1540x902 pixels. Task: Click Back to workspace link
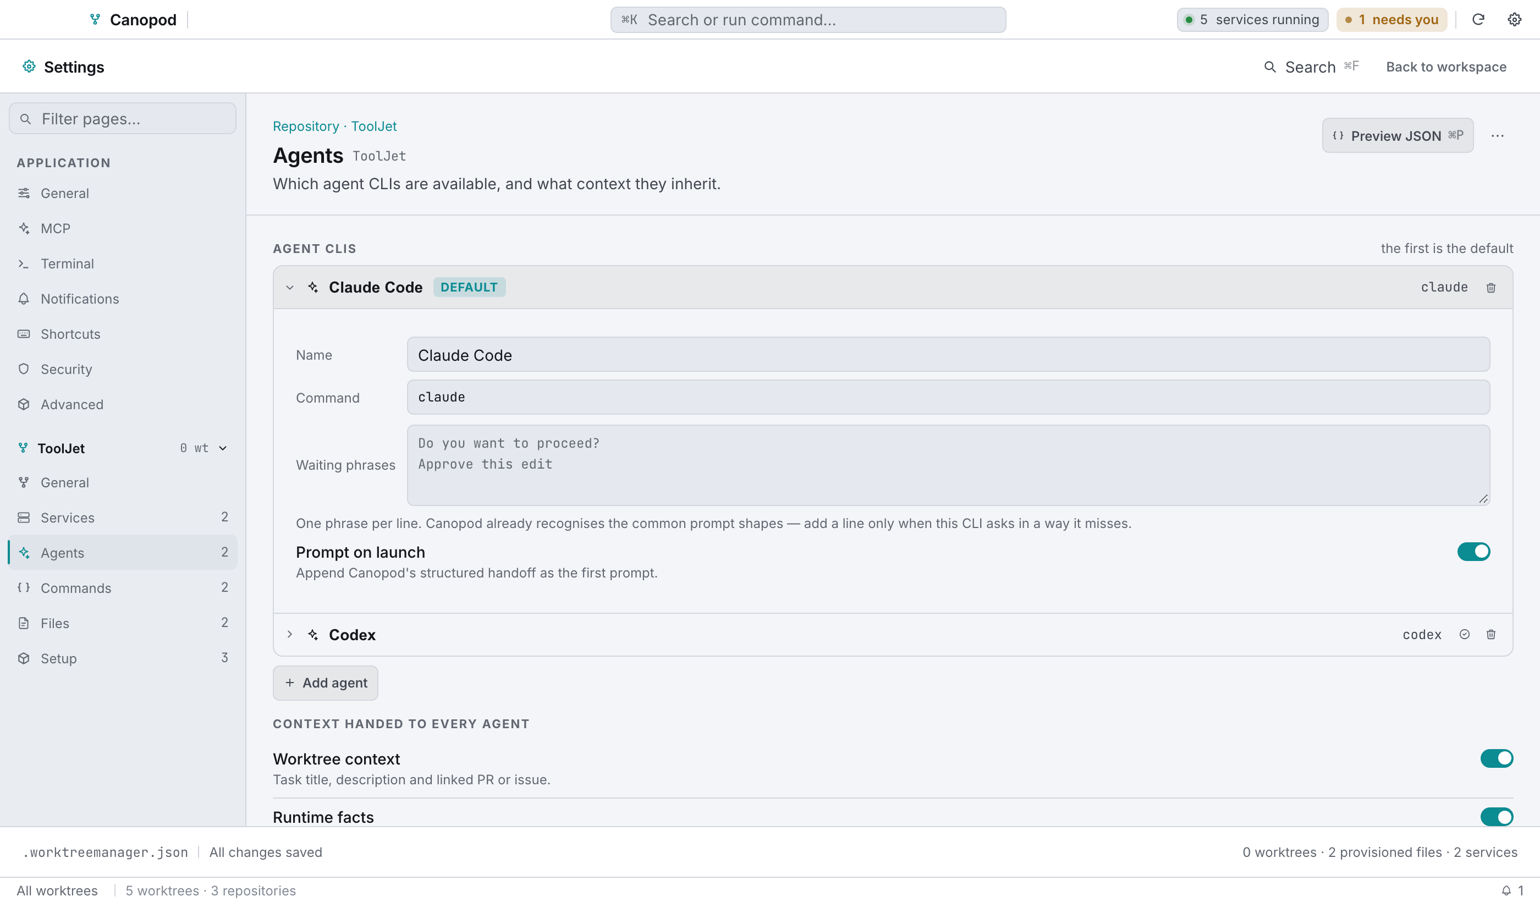click(x=1445, y=67)
